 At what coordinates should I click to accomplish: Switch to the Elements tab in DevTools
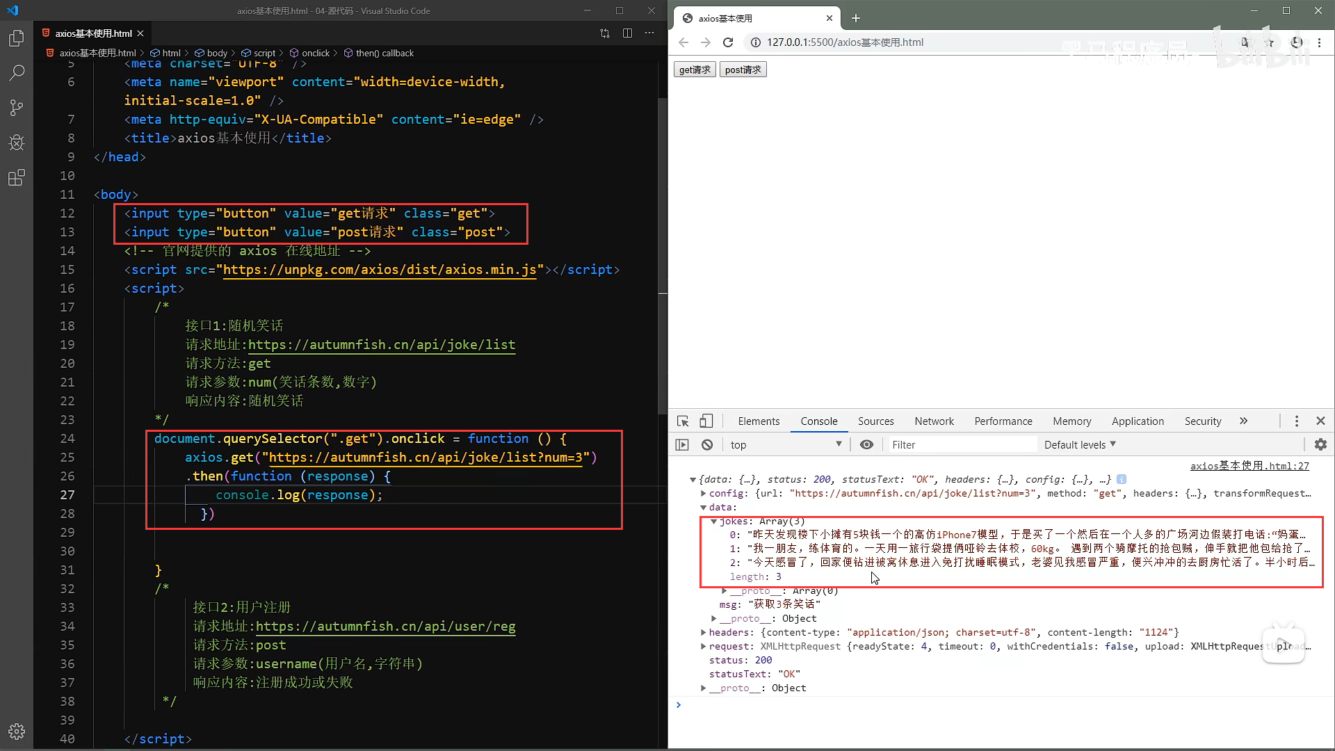point(759,421)
